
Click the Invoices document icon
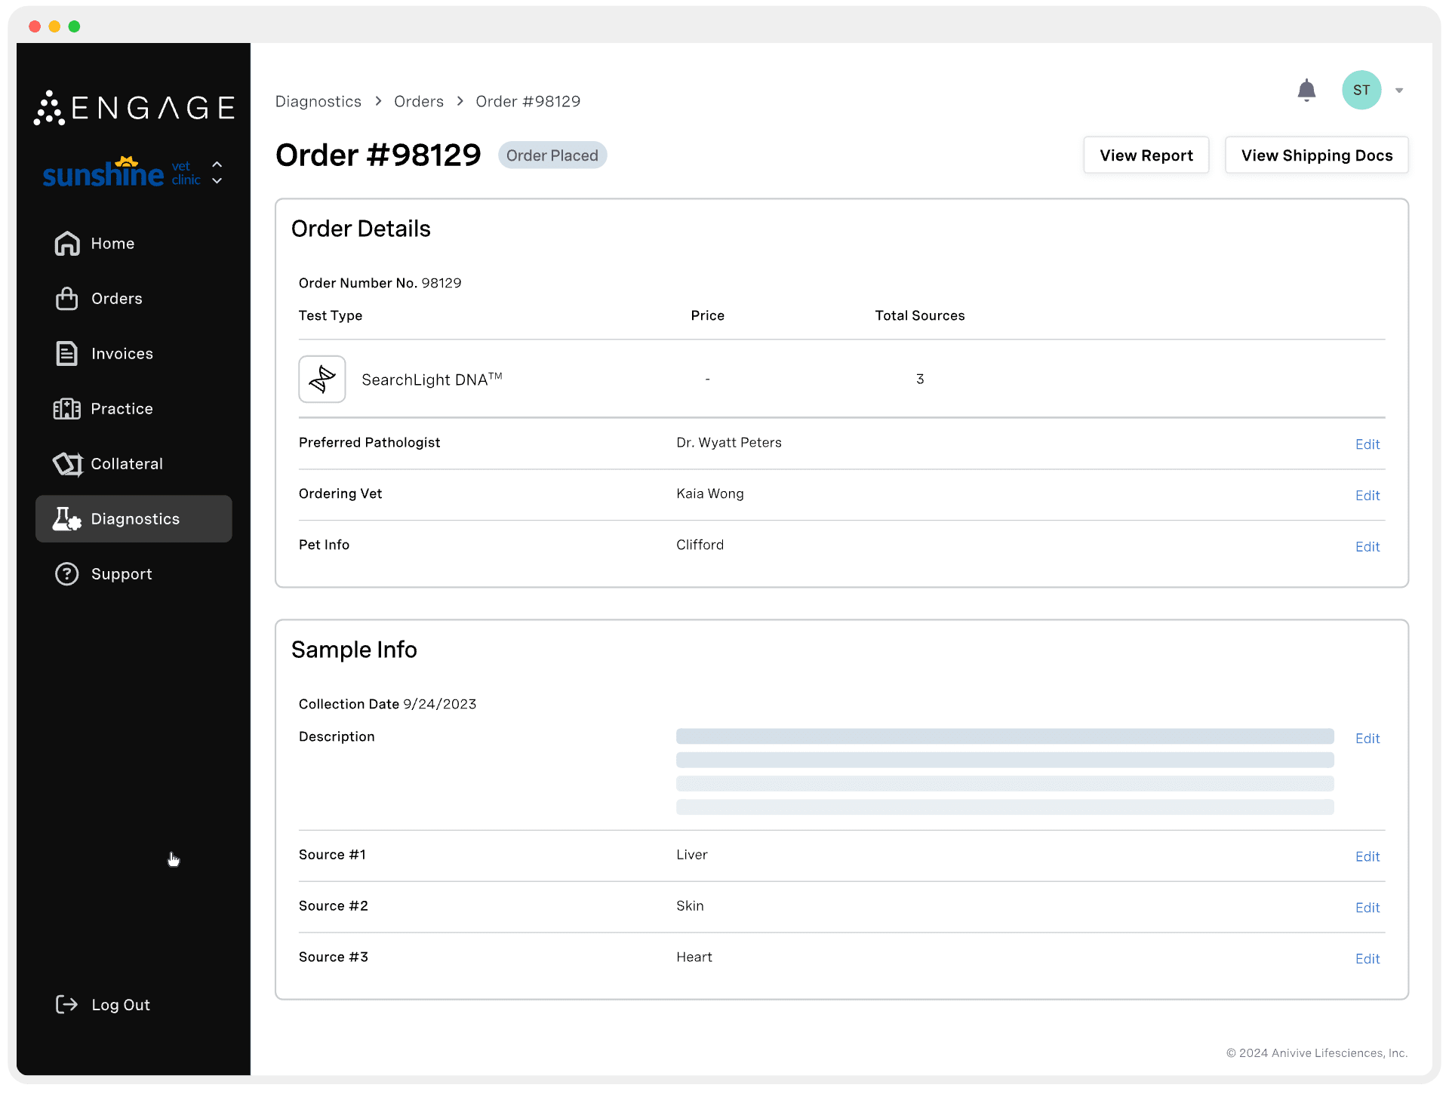point(67,354)
